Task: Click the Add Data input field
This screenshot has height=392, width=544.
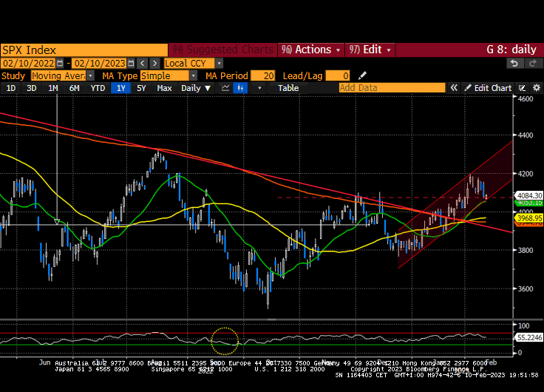Action: coord(392,88)
